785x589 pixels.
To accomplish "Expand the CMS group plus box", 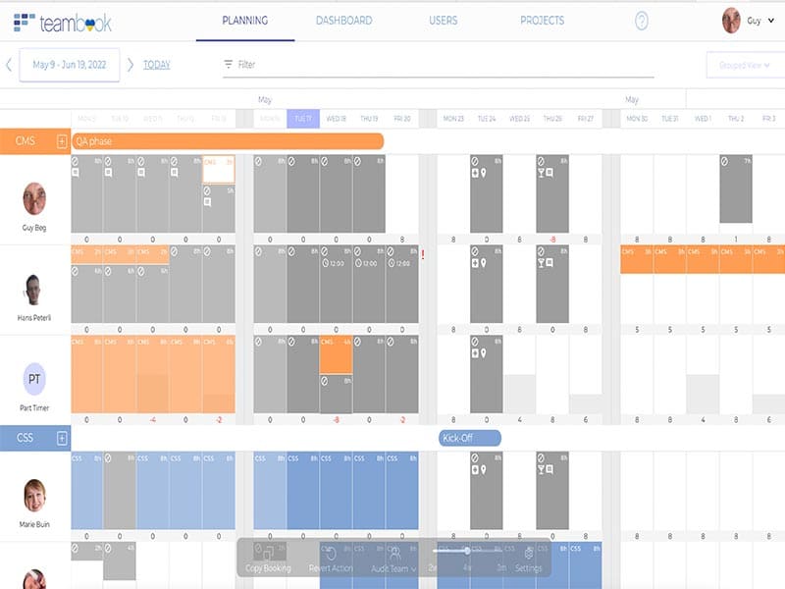I will pos(62,141).
